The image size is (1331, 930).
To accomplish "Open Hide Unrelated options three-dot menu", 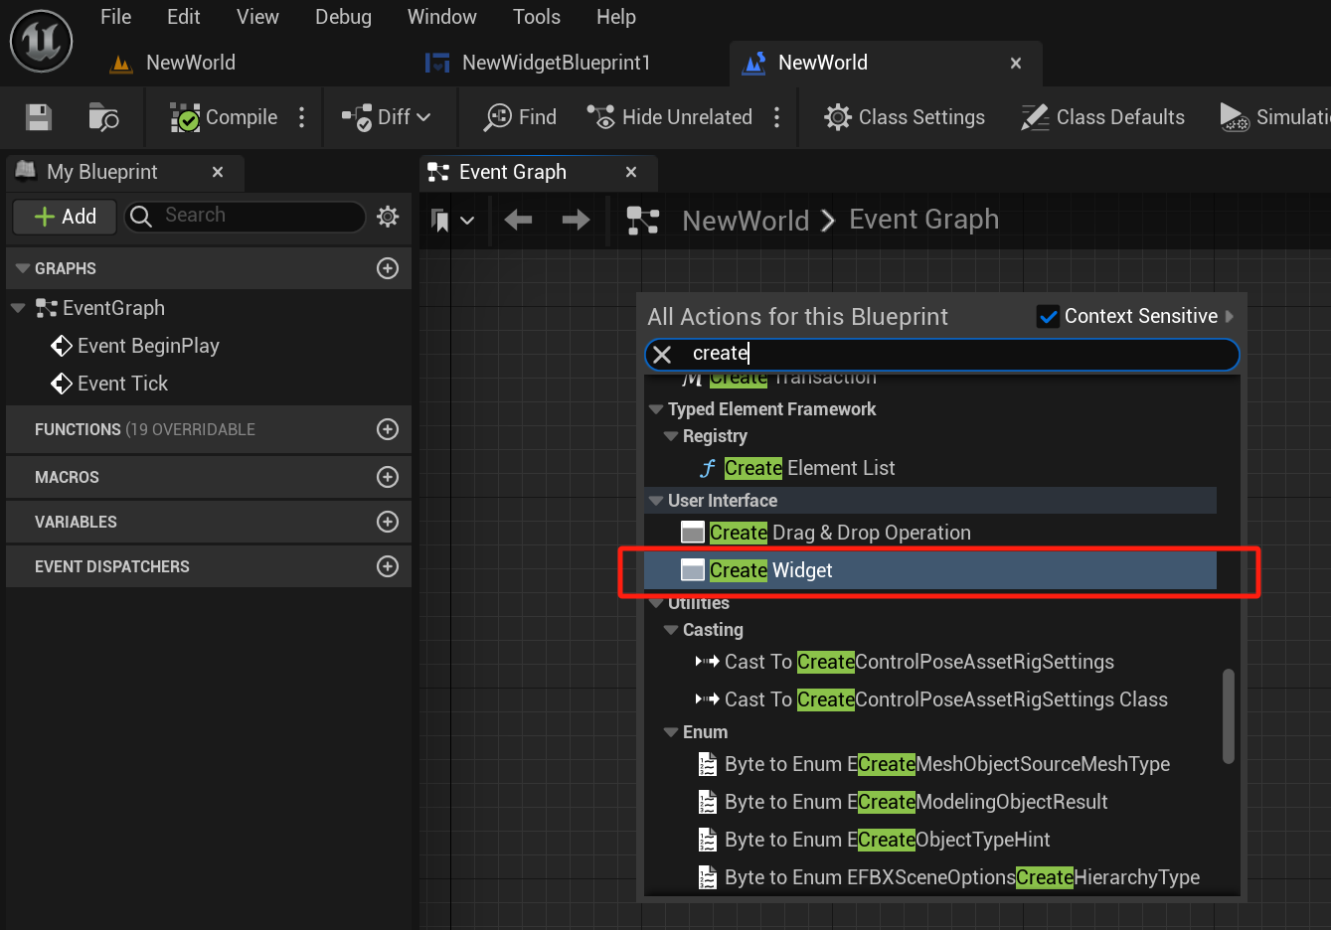I will pyautogui.click(x=777, y=117).
